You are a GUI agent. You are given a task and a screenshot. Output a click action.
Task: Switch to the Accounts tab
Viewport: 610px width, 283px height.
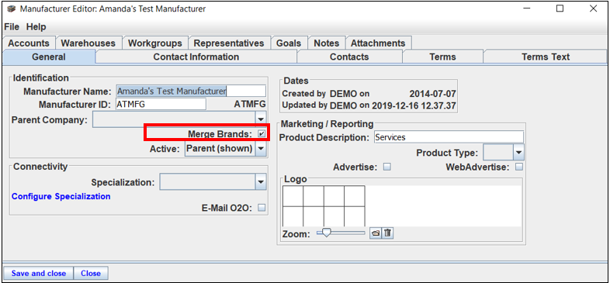tap(29, 43)
